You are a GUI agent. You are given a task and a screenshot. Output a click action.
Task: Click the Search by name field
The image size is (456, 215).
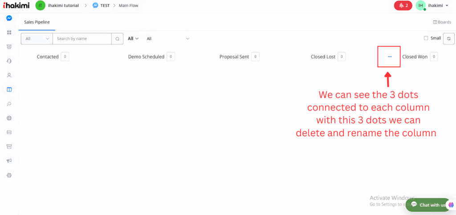(82, 39)
